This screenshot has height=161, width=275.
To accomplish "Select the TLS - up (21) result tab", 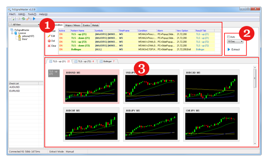I will click(x=59, y=62).
